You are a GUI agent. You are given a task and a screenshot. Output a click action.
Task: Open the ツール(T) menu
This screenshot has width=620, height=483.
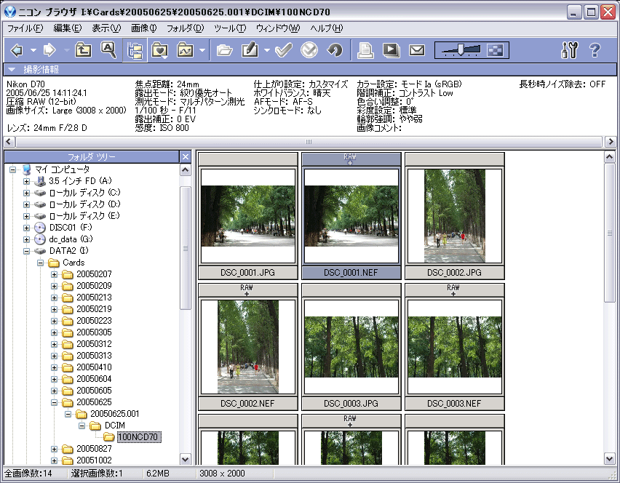pyautogui.click(x=230, y=28)
